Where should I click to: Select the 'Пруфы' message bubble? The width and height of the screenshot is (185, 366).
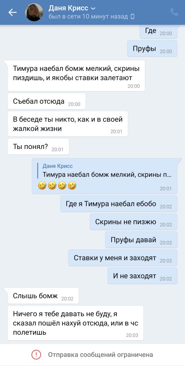click(152, 48)
